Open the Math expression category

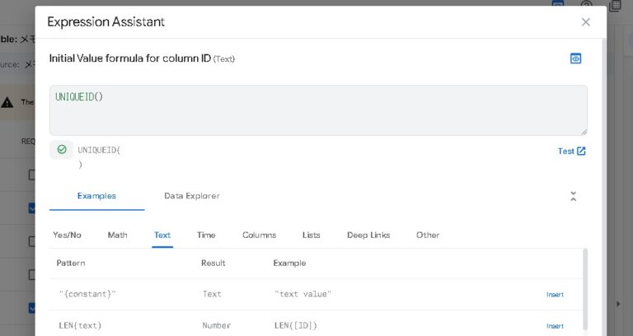click(x=117, y=235)
